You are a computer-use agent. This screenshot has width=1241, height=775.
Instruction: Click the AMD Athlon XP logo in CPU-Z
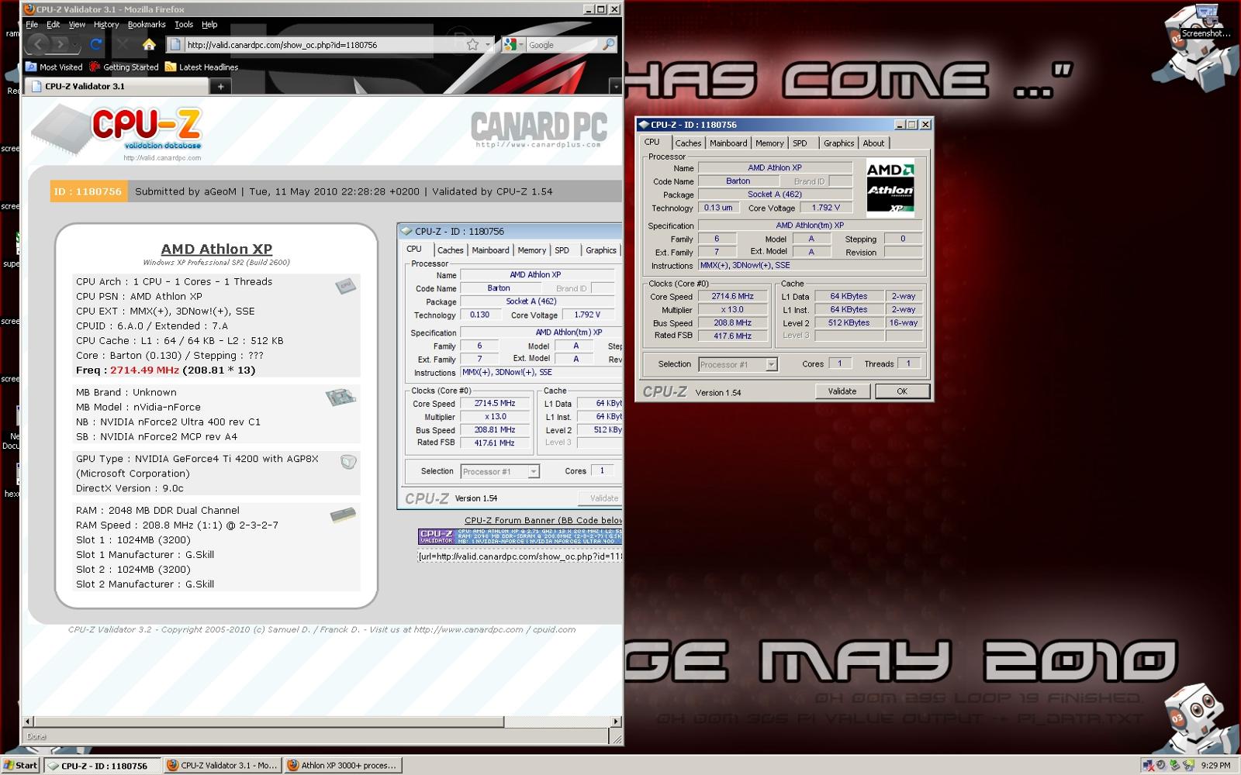click(x=890, y=188)
